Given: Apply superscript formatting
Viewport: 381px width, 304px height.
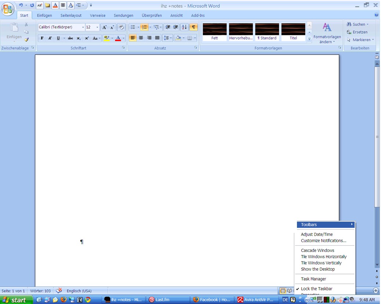Looking at the screenshot, I should pos(87,38).
